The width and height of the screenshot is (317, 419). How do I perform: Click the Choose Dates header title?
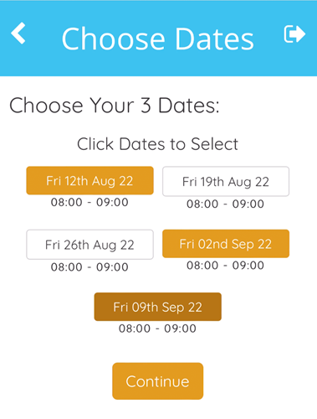(158, 39)
